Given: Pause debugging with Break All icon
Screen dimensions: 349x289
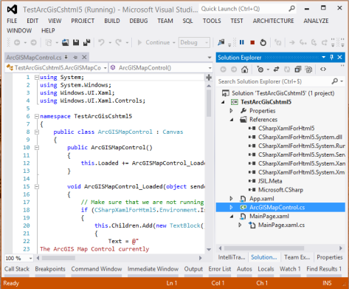Looking at the screenshot, I should coord(242,43).
